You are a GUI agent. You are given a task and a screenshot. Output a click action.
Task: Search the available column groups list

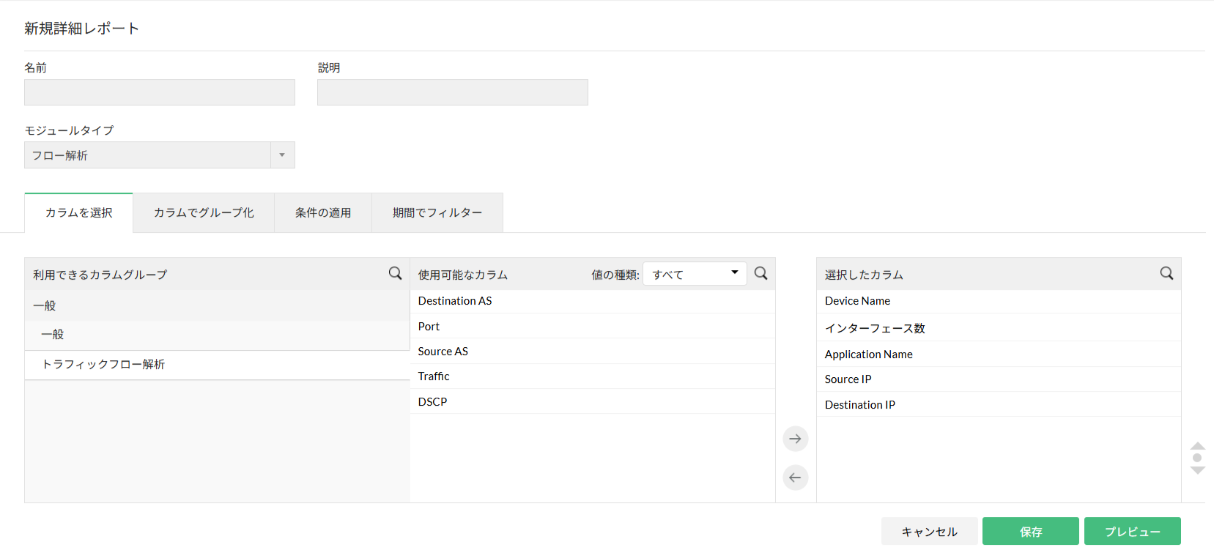pos(395,273)
